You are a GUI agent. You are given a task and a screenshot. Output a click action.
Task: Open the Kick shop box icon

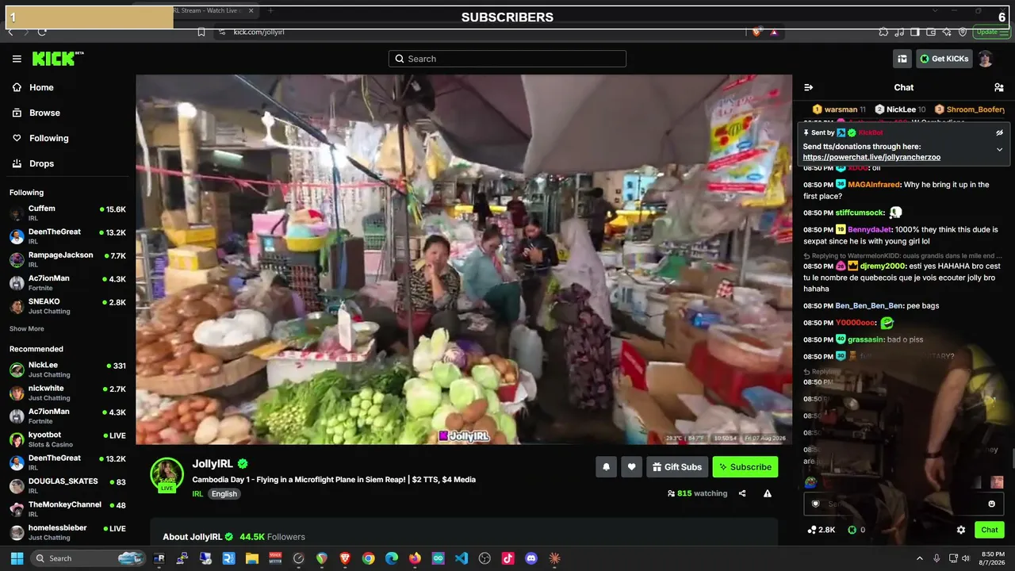(902, 59)
